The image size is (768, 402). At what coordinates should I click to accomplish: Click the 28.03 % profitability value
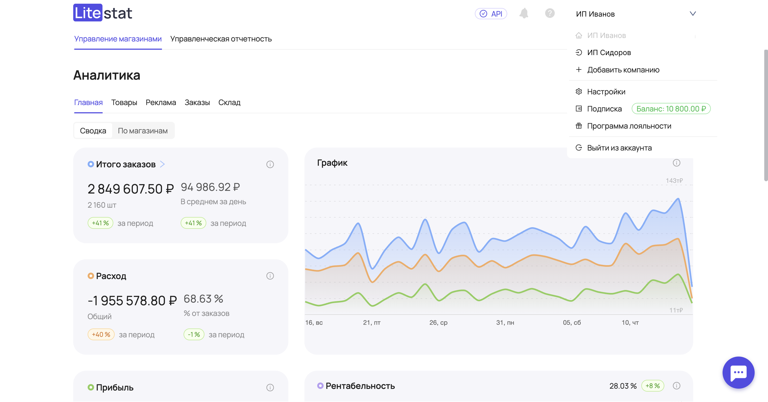click(623, 386)
